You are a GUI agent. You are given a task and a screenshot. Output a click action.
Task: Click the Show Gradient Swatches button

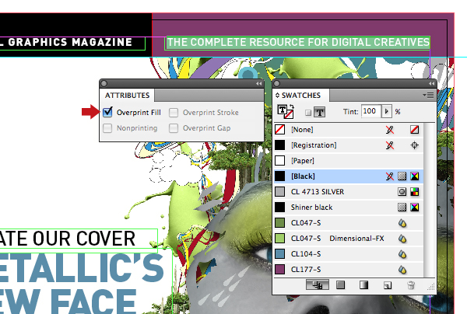(x=363, y=285)
